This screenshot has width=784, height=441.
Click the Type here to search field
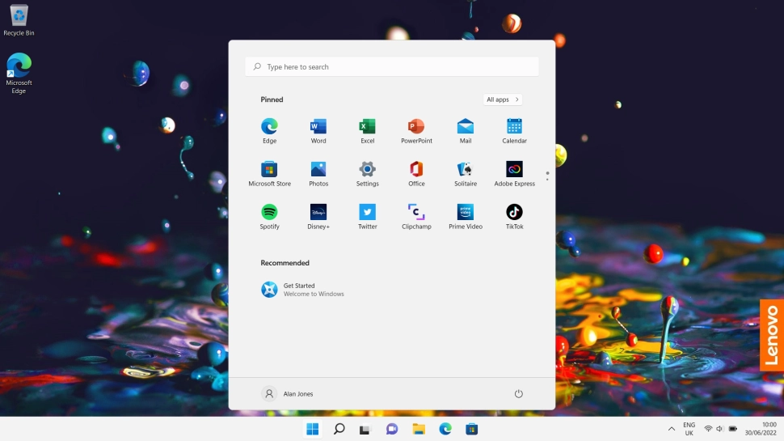(392, 66)
